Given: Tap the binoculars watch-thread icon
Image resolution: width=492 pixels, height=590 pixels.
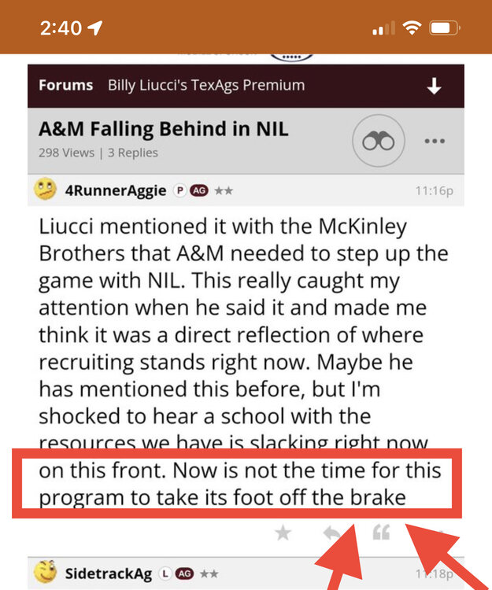Looking at the screenshot, I should pyautogui.click(x=378, y=142).
